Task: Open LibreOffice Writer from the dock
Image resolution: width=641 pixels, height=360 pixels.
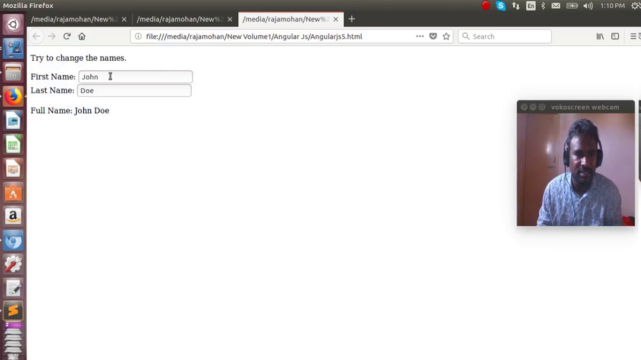Action: 13,120
